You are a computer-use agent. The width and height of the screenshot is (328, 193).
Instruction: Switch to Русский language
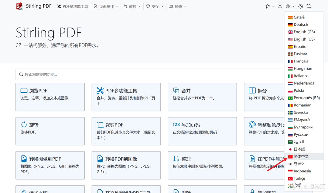(304, 134)
